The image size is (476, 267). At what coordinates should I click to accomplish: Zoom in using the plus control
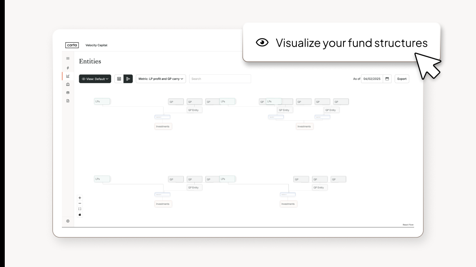click(x=80, y=197)
